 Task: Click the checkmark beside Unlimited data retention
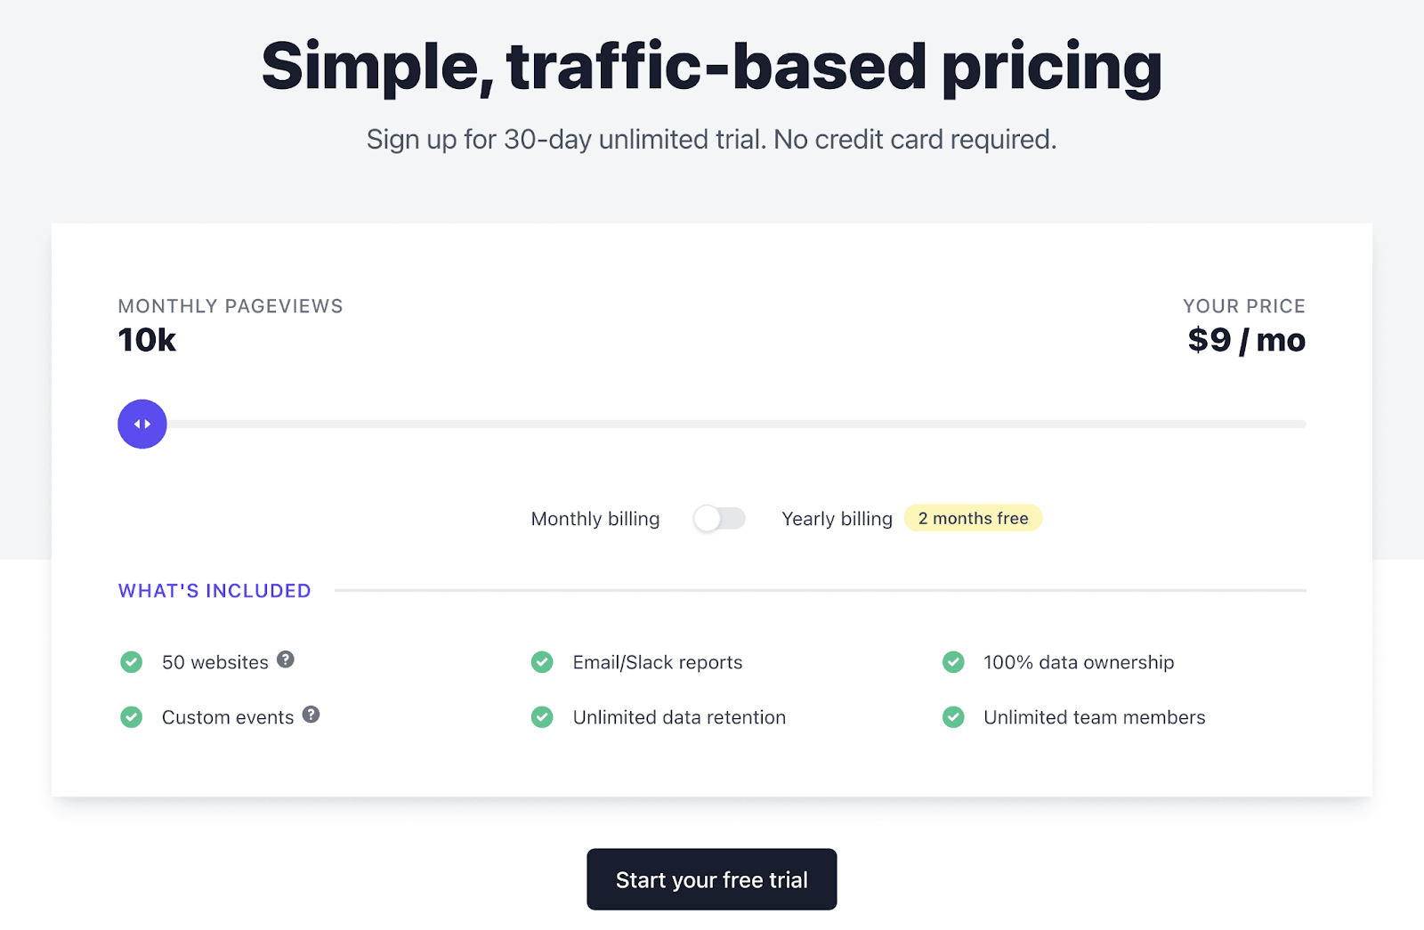click(542, 717)
